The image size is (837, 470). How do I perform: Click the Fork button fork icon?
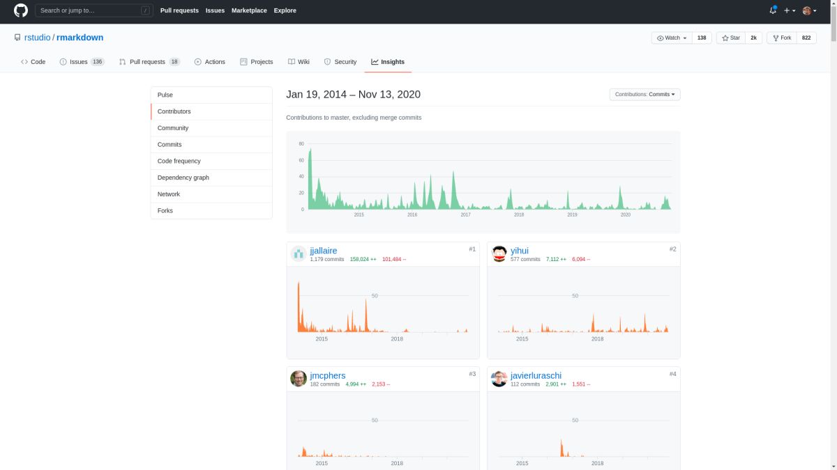(x=776, y=38)
